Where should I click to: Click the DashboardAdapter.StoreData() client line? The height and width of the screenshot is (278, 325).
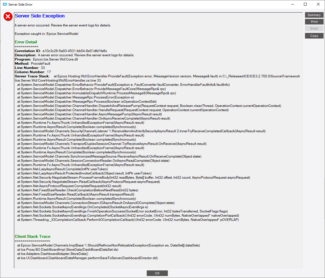(x=53, y=254)
